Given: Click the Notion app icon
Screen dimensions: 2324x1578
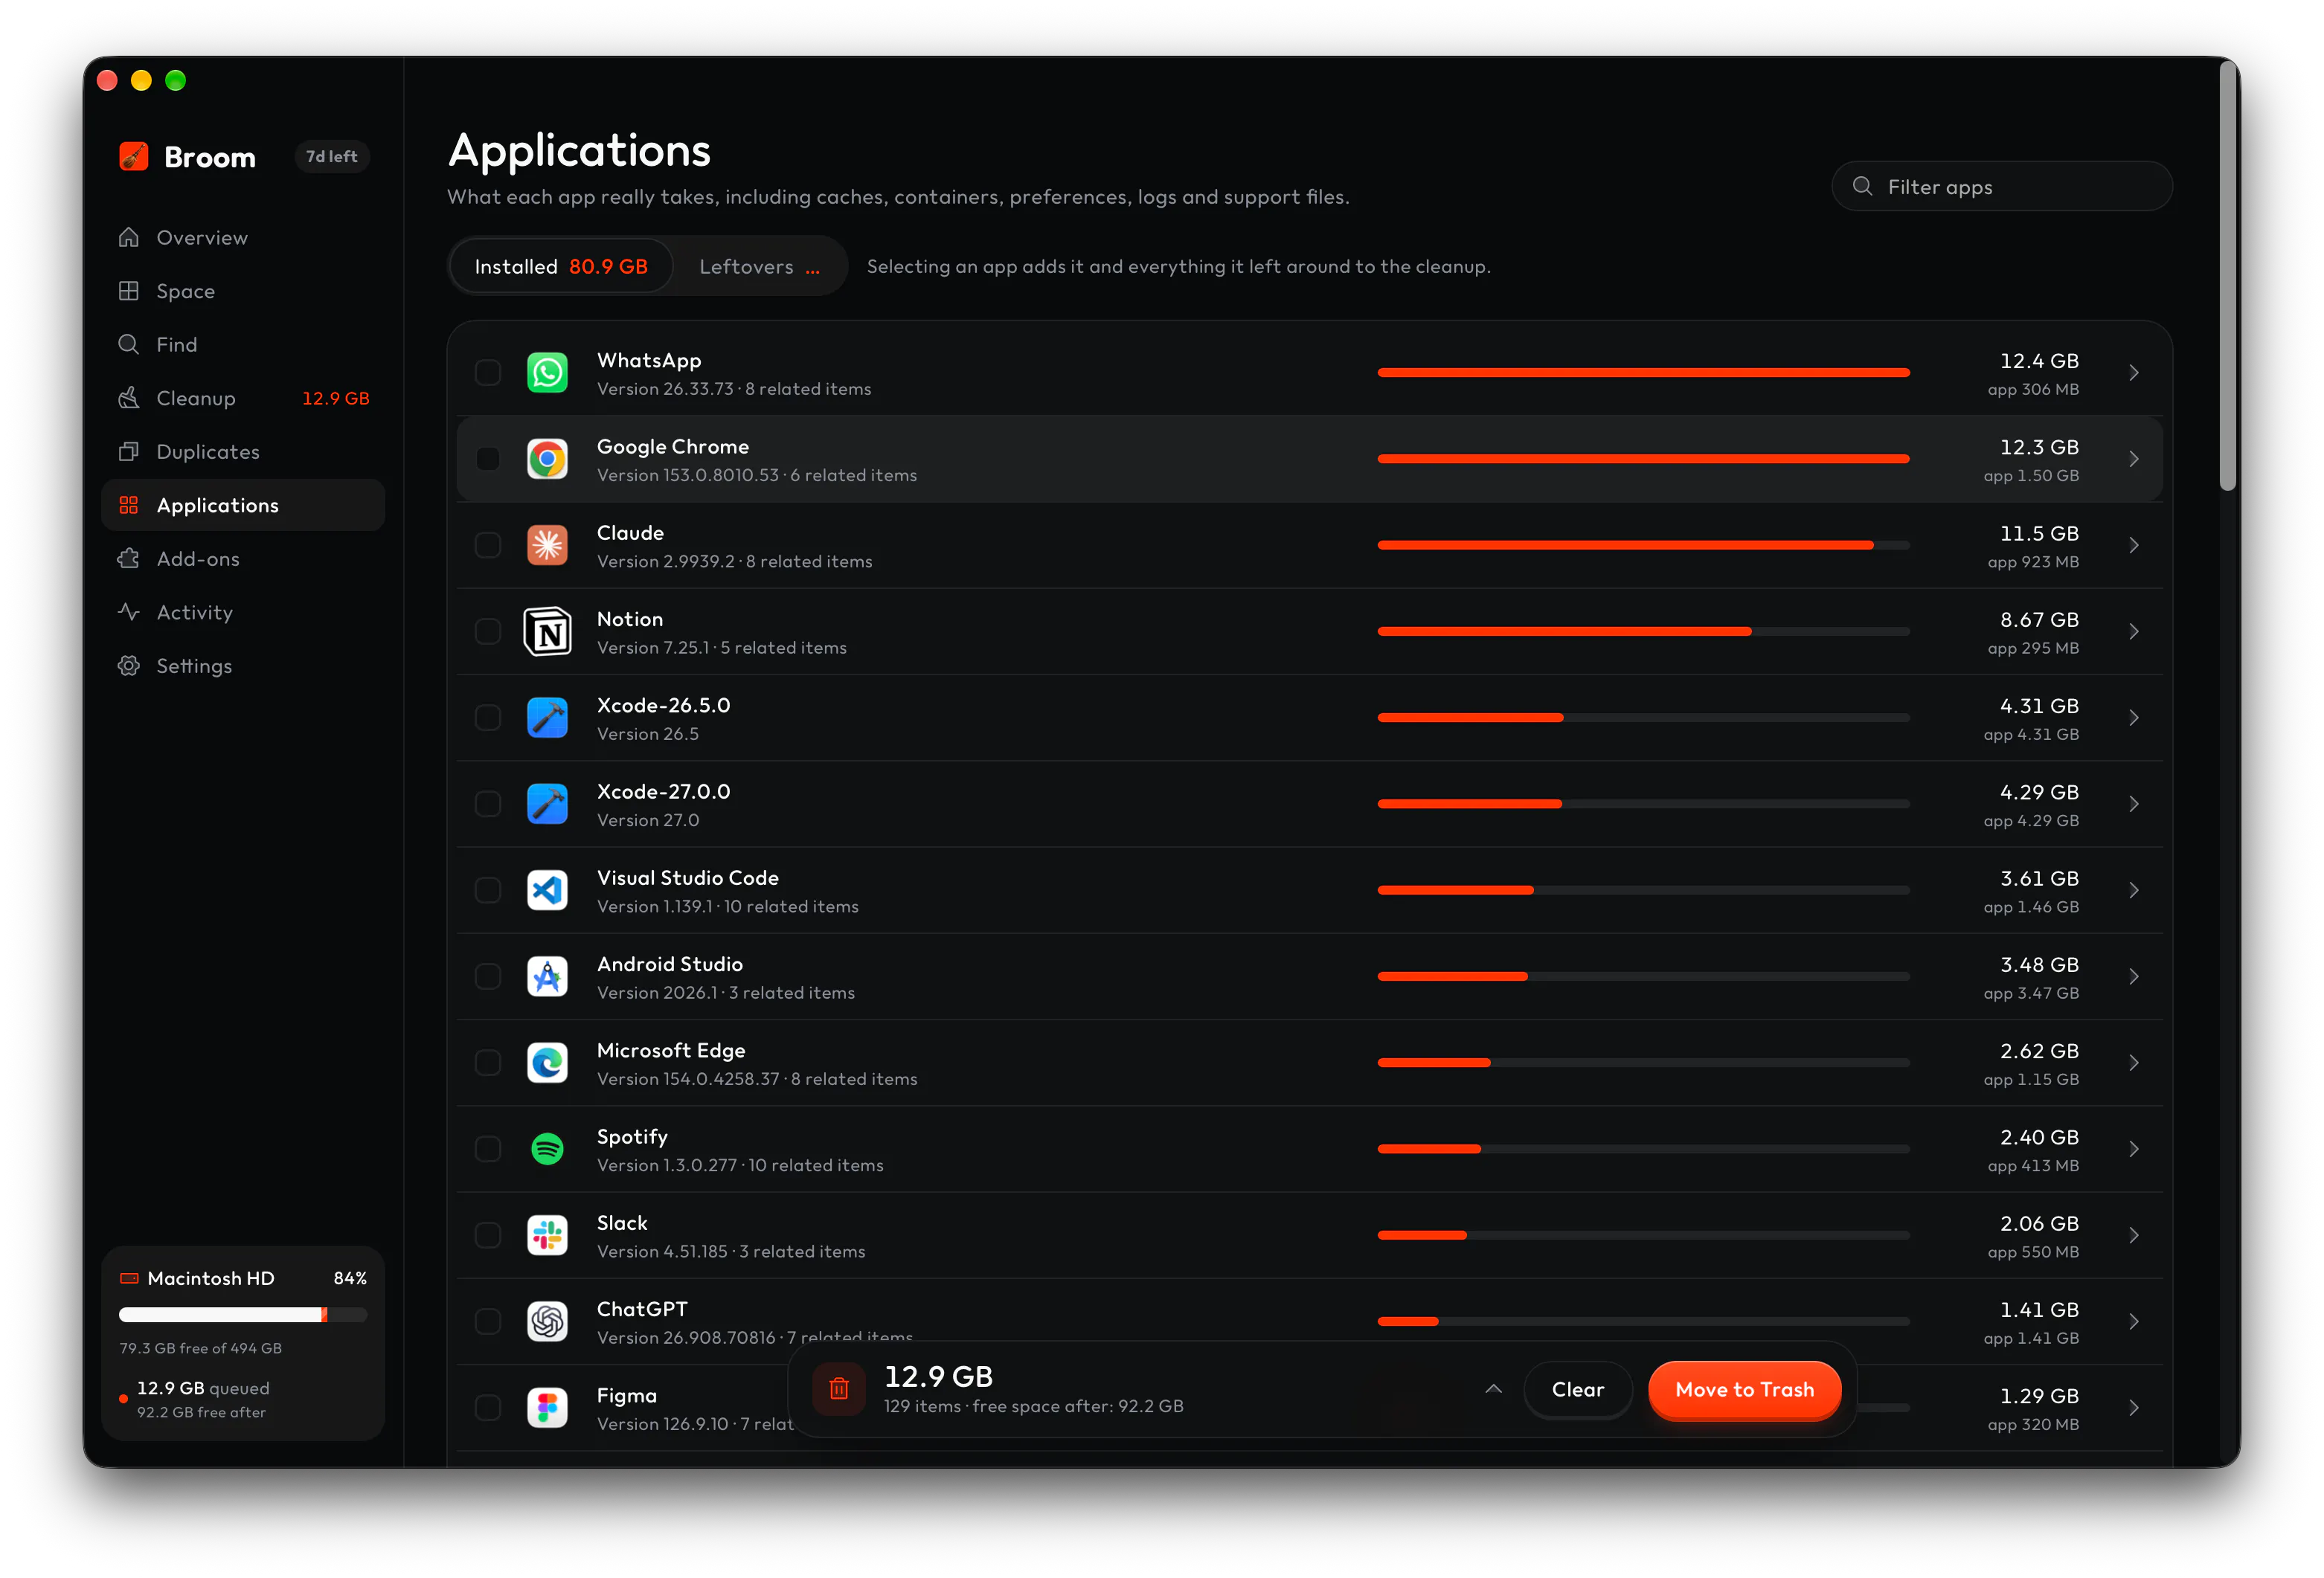Looking at the screenshot, I should pos(547,631).
